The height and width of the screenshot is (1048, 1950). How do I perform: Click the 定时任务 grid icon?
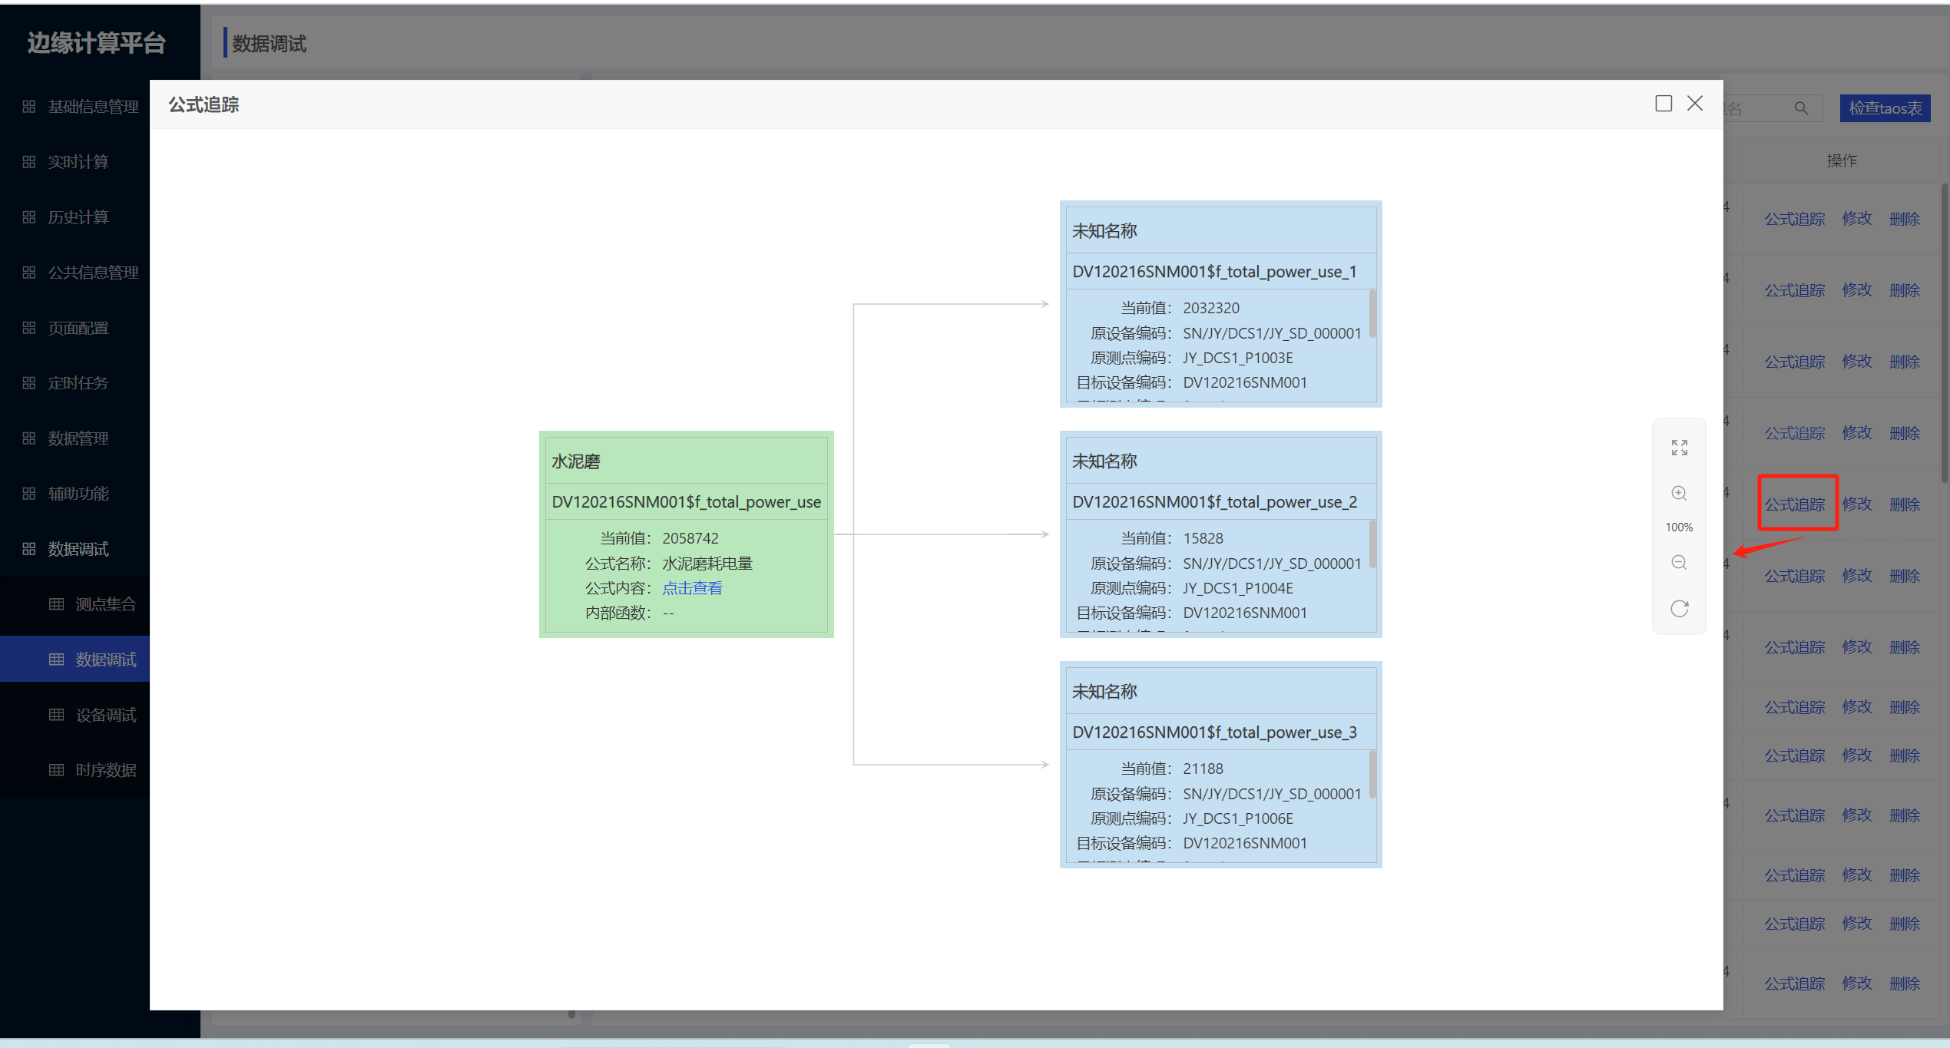(x=29, y=383)
